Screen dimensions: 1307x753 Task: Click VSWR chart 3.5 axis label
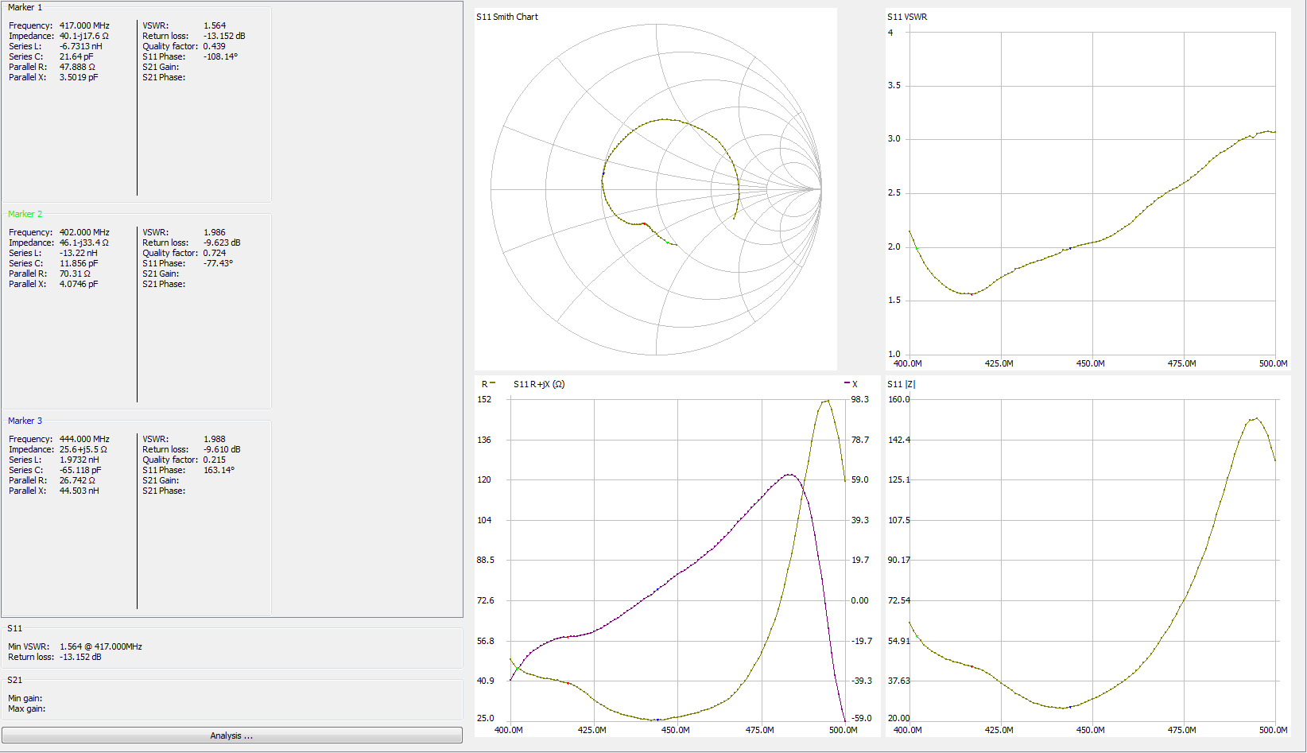[894, 85]
